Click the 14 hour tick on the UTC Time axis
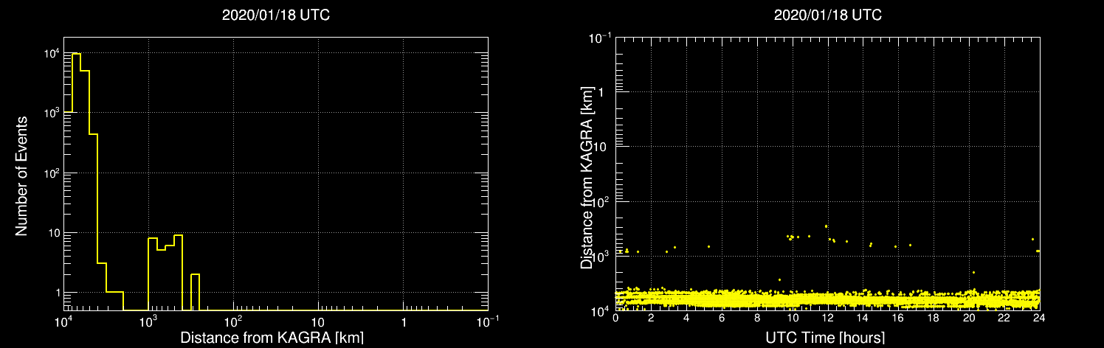This screenshot has height=348, width=1104. tap(863, 319)
